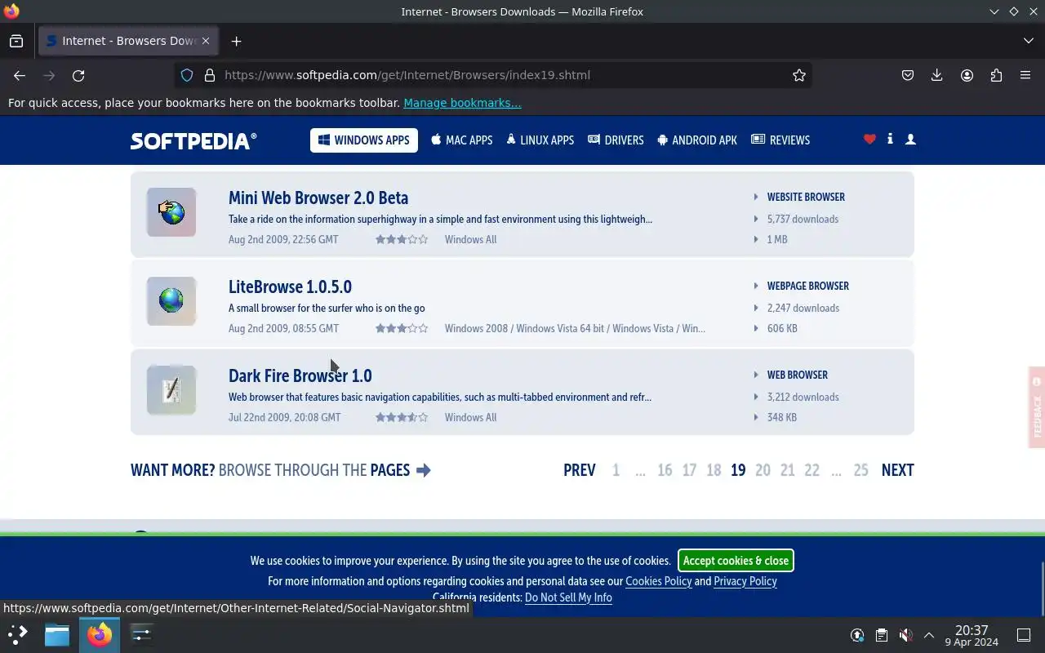Click the Softpedia logo
Image resolution: width=1045 pixels, height=653 pixels.
point(193,140)
